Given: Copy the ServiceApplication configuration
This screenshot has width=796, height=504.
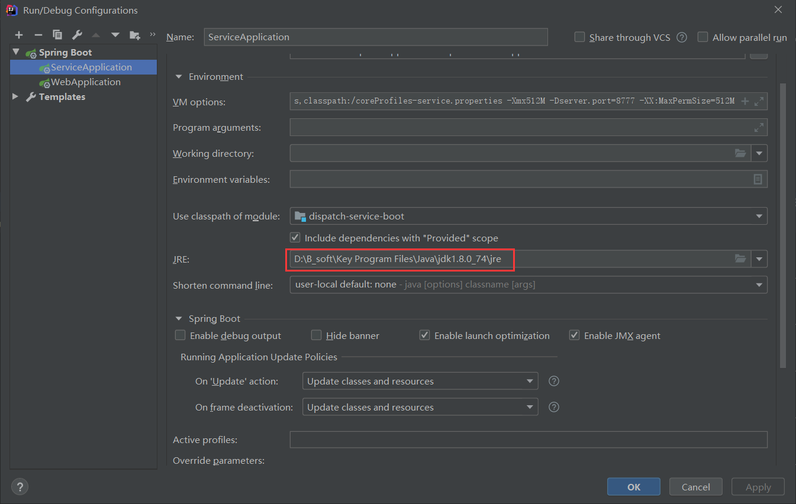Looking at the screenshot, I should pyautogui.click(x=57, y=34).
